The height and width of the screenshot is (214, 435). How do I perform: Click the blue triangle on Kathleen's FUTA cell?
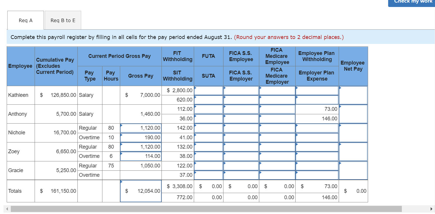click(x=195, y=88)
